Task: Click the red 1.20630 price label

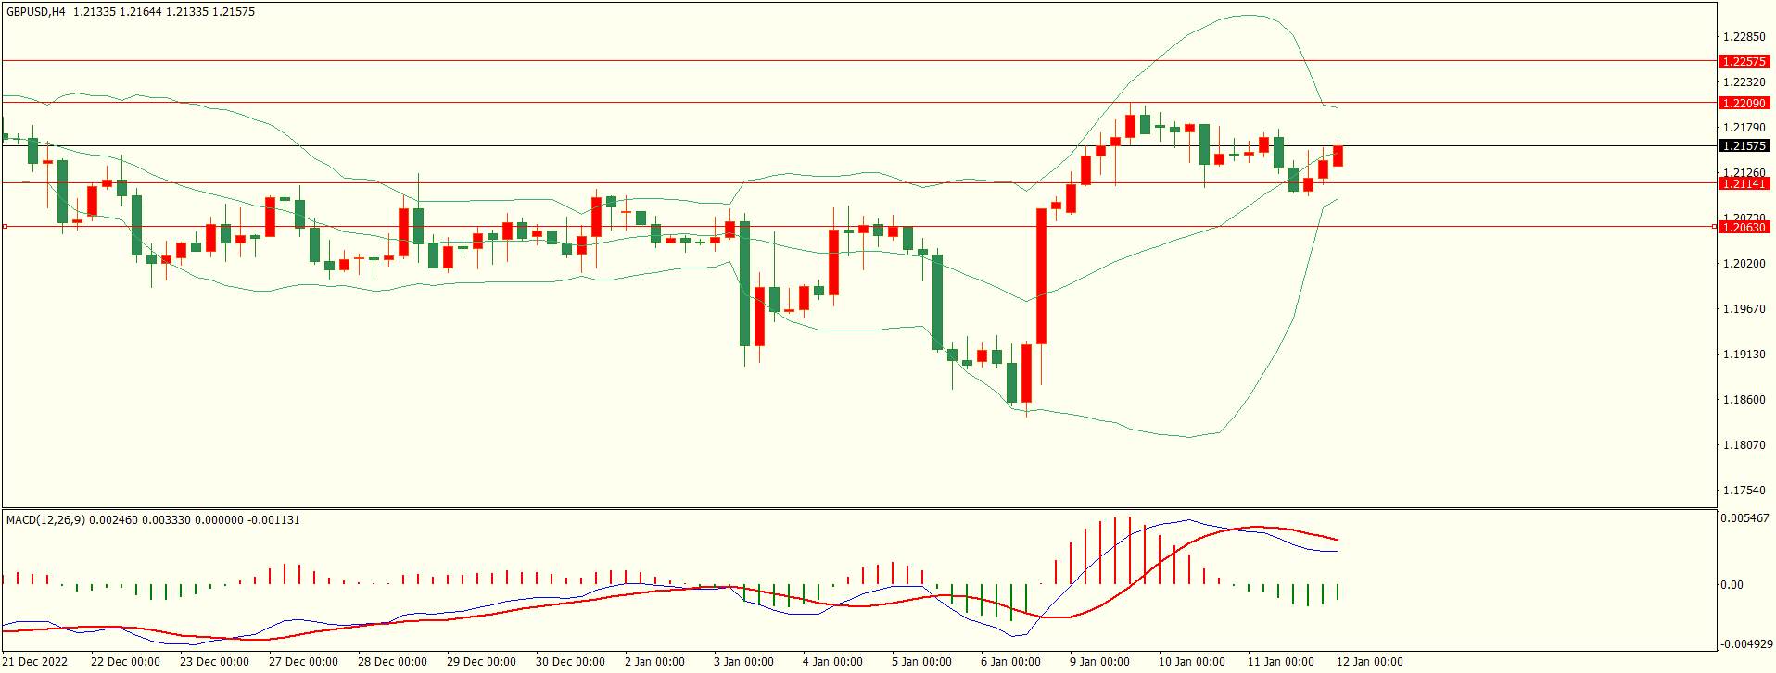Action: (1744, 227)
